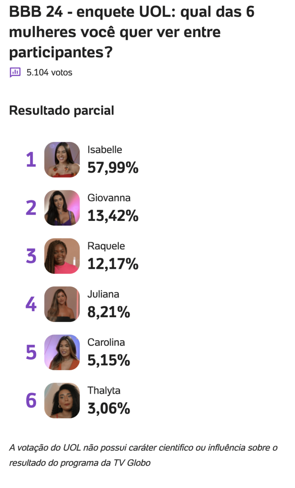
Task: Click the name Isabelle
Action: pyautogui.click(x=104, y=150)
